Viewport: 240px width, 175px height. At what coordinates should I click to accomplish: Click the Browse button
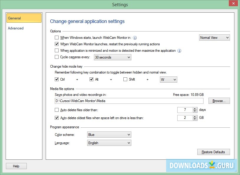(x=219, y=101)
